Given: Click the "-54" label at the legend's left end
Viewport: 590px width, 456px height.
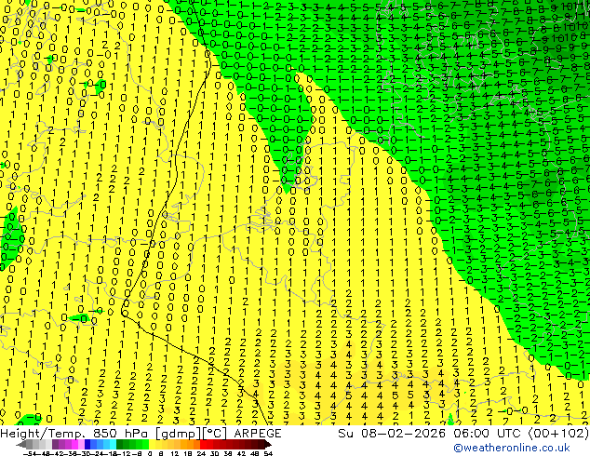Looking at the screenshot, I should pos(30,453).
